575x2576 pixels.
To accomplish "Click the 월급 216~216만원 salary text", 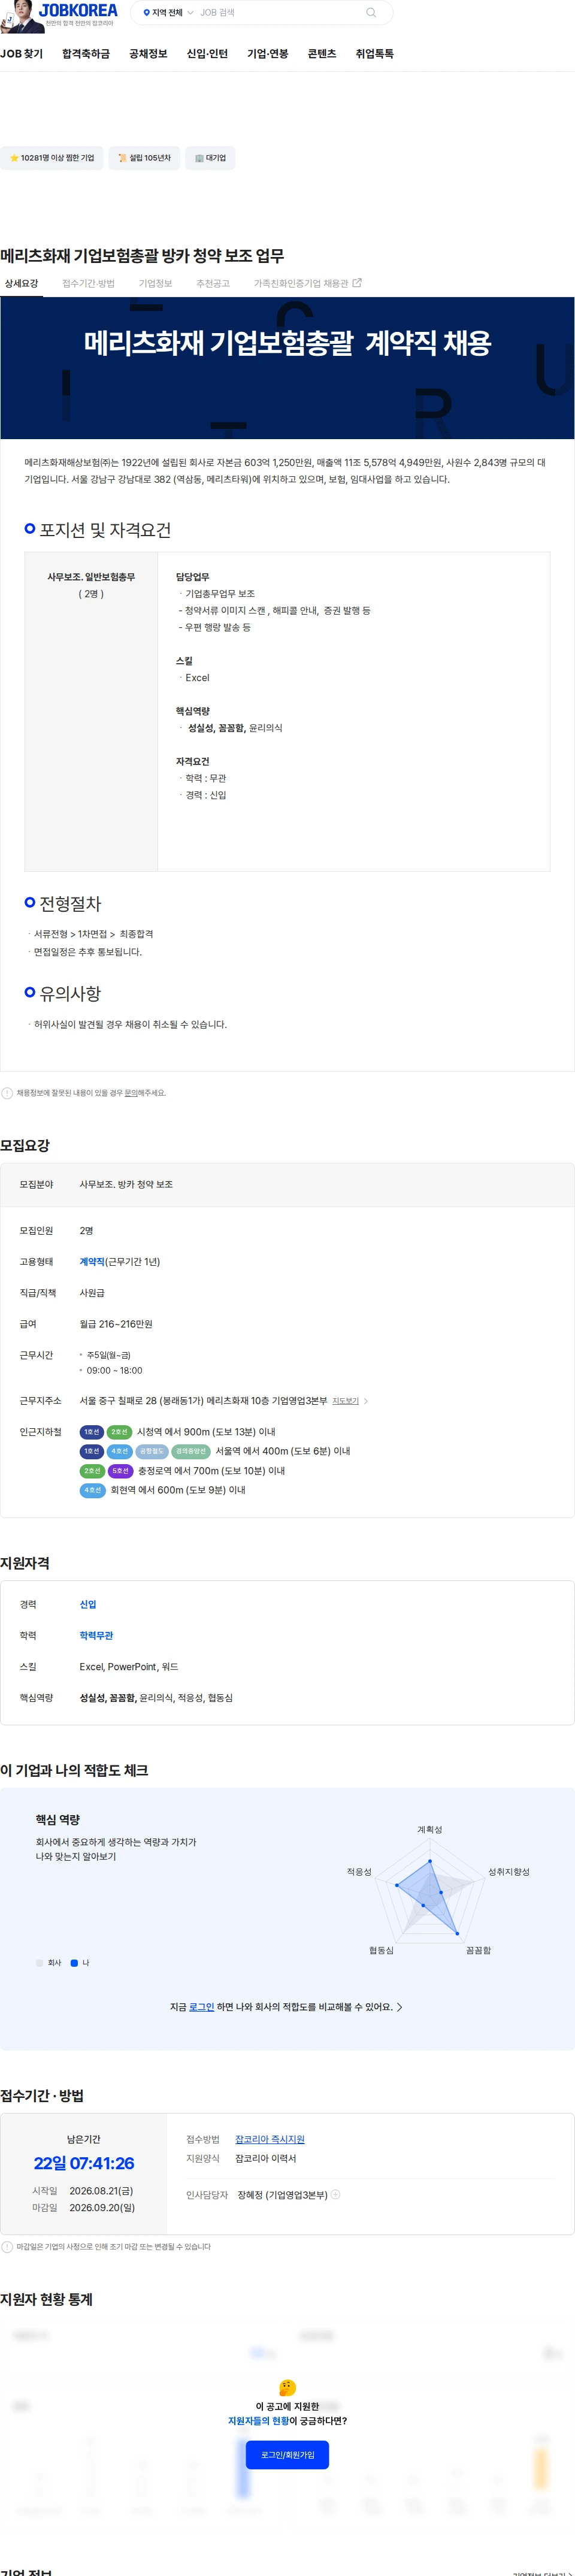I will click(116, 1324).
